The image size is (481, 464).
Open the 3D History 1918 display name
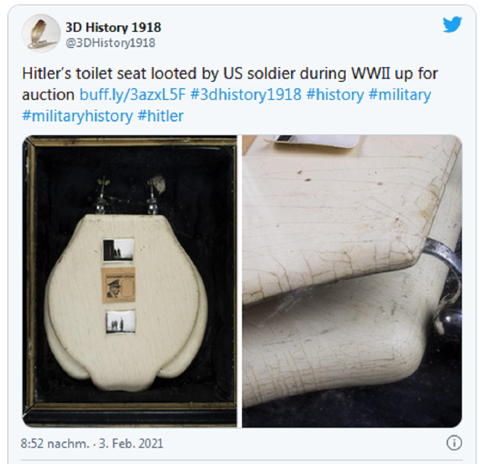[113, 27]
